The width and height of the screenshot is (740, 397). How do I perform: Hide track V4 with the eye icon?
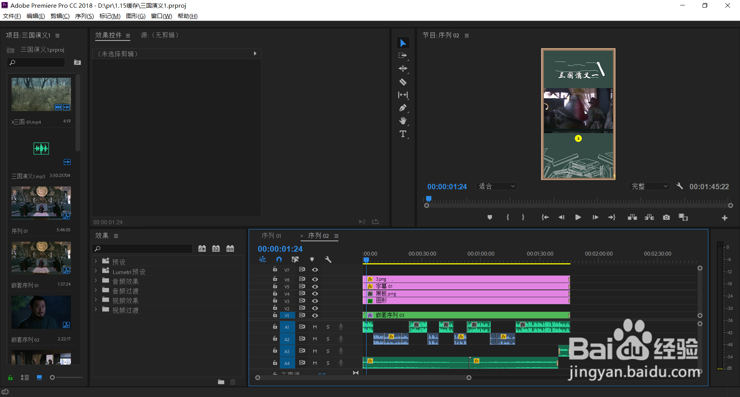315,293
